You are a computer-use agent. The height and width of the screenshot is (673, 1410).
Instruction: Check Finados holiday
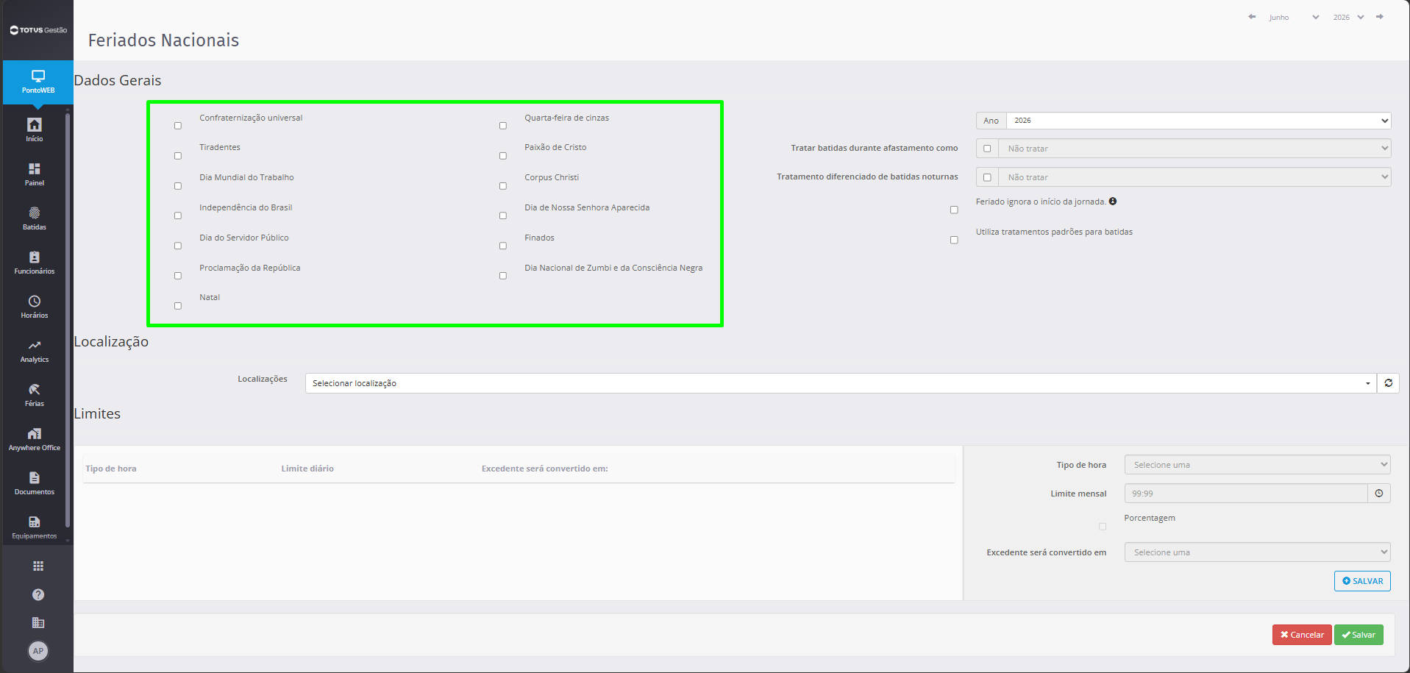click(x=503, y=246)
